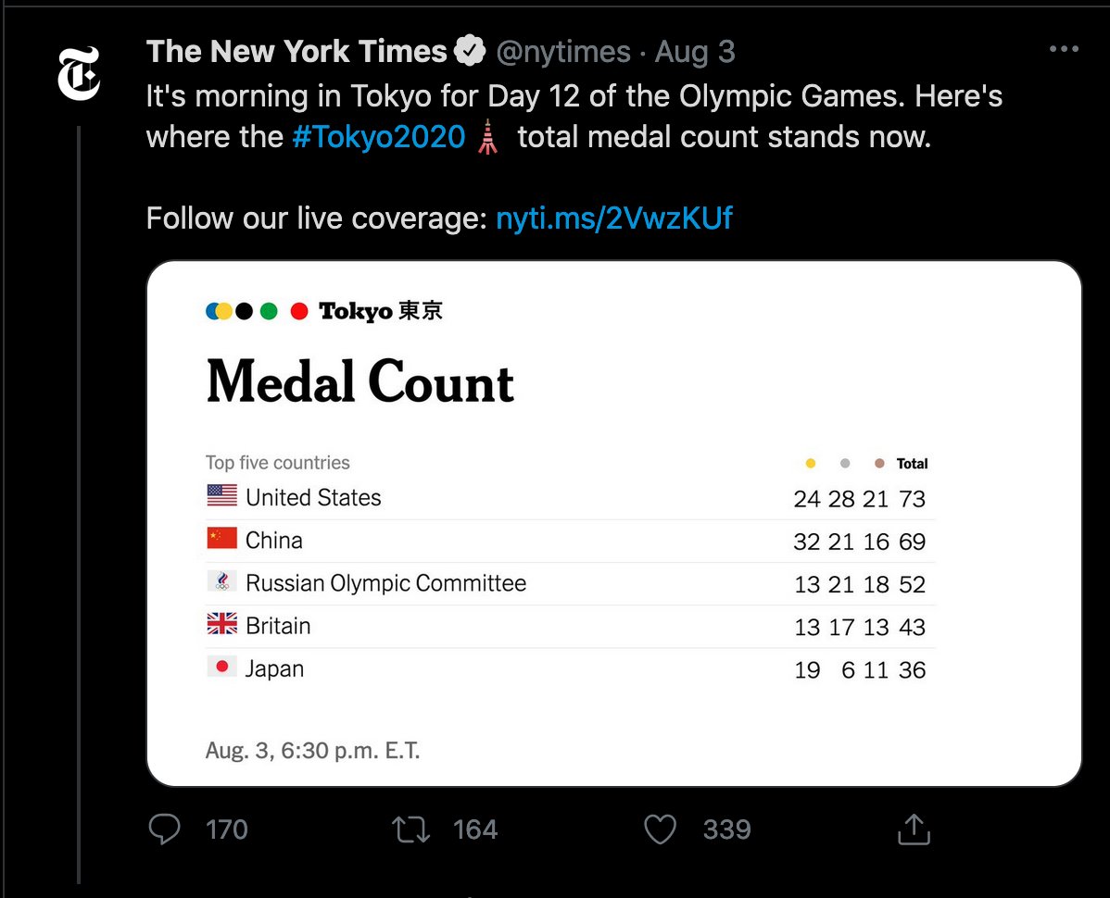Click the Tokyo tower emoji

tap(487, 137)
